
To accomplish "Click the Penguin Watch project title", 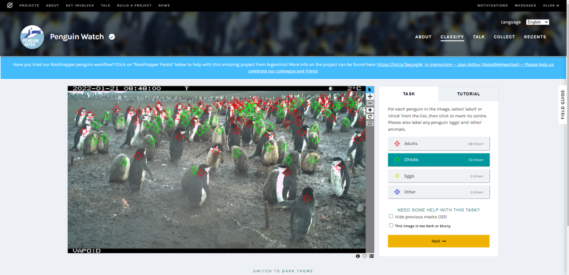I will tap(77, 37).
